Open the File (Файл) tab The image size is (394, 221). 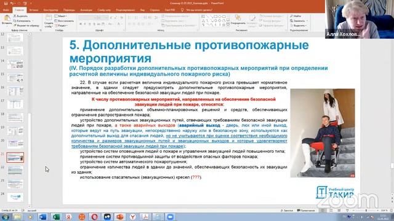coord(6,10)
